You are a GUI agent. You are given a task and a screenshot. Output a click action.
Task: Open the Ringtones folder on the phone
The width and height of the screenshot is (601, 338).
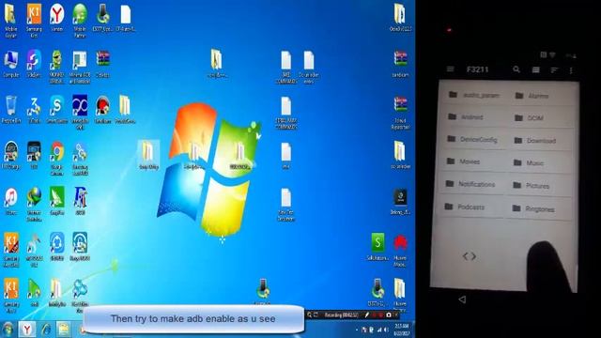click(539, 208)
